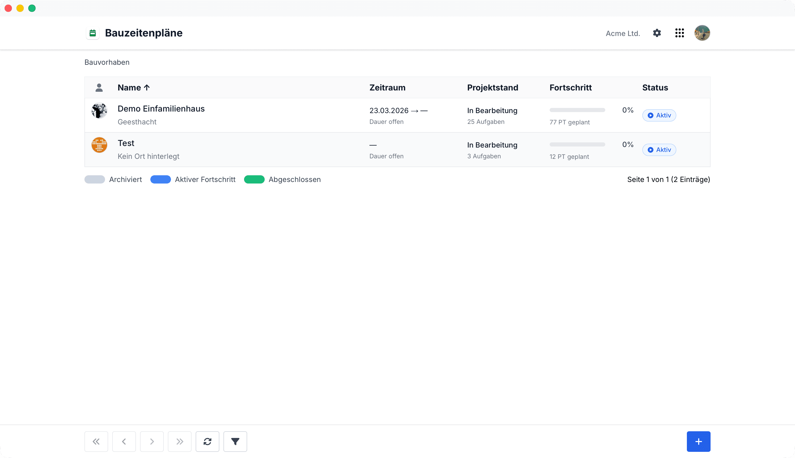
Task: Click the green calendar Bauzeitenpläne icon
Action: pyautogui.click(x=93, y=33)
